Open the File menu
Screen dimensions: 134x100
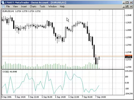tap(8, 6)
